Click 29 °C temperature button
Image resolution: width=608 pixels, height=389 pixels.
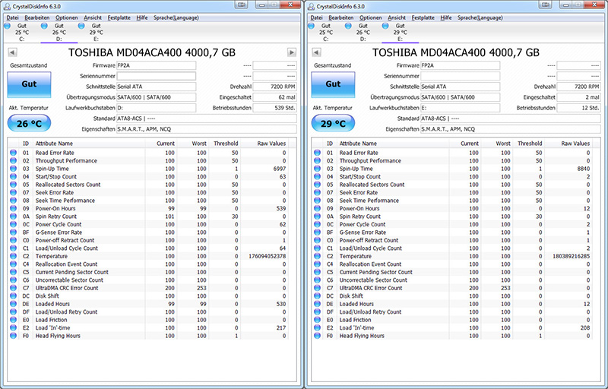333,124
